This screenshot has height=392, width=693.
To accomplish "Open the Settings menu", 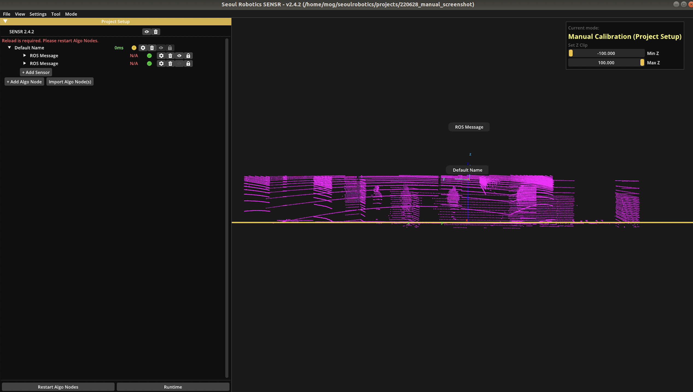I will [38, 14].
